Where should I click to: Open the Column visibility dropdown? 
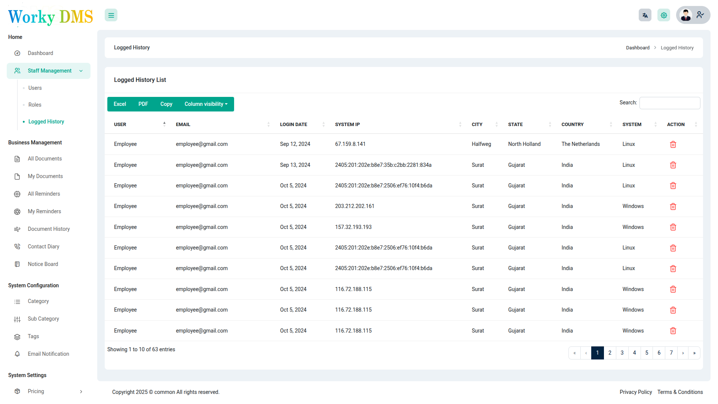(x=206, y=104)
